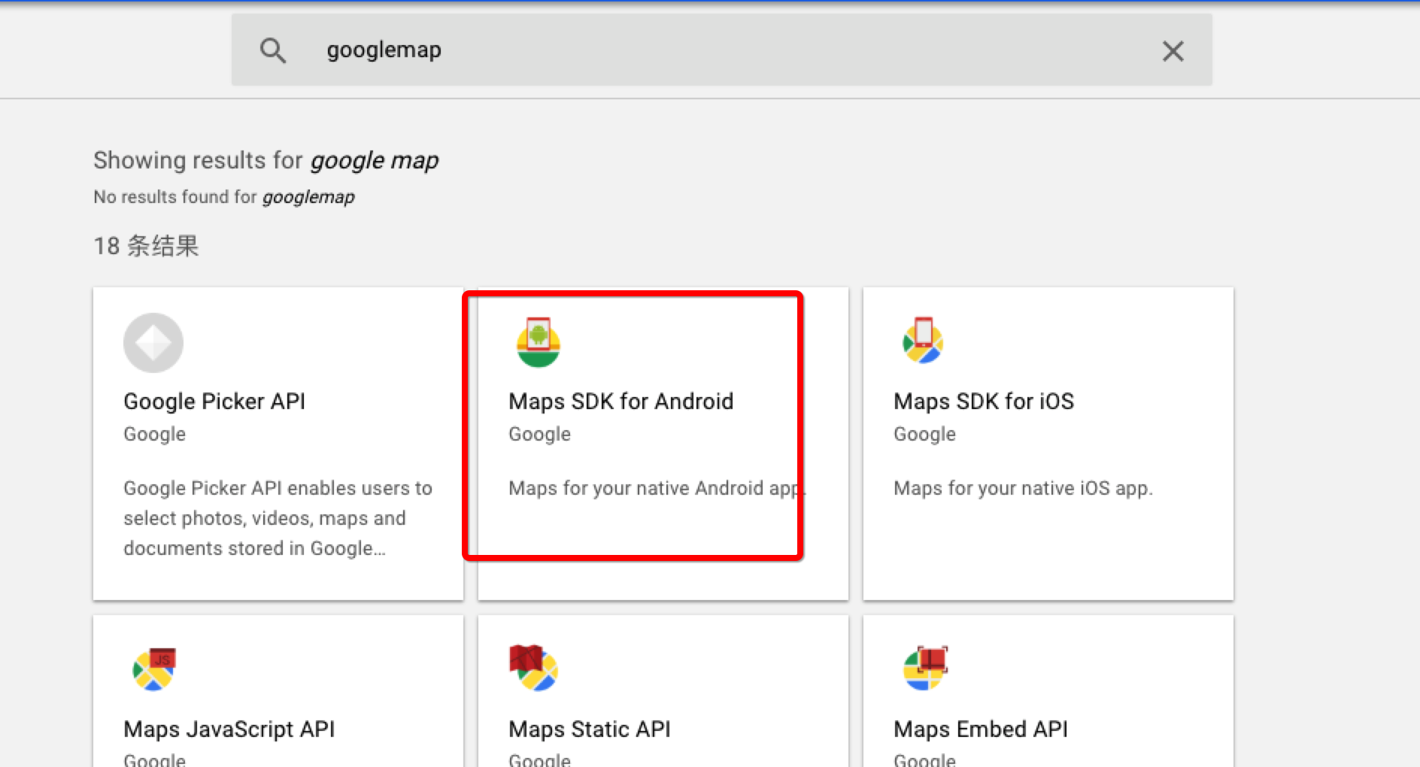
Task: Click the Maps Static API icon
Action: point(534,668)
